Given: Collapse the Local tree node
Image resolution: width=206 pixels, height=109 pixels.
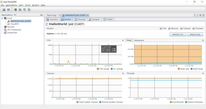Looking at the screenshot, I should point(2,18).
